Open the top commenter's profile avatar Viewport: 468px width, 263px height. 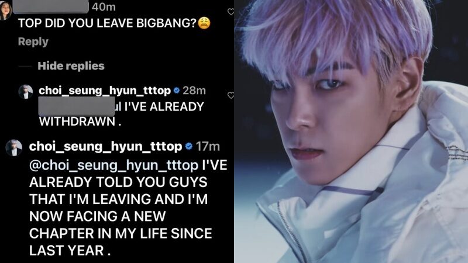click(x=5, y=10)
